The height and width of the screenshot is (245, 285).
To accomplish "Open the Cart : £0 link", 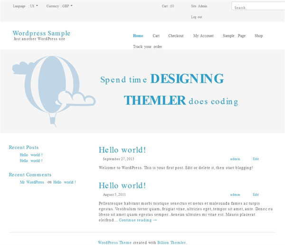I will tap(168, 6).
